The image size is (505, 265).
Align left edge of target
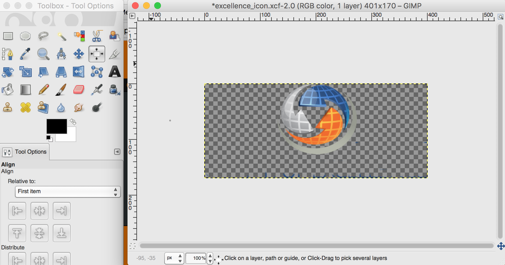[17, 211]
